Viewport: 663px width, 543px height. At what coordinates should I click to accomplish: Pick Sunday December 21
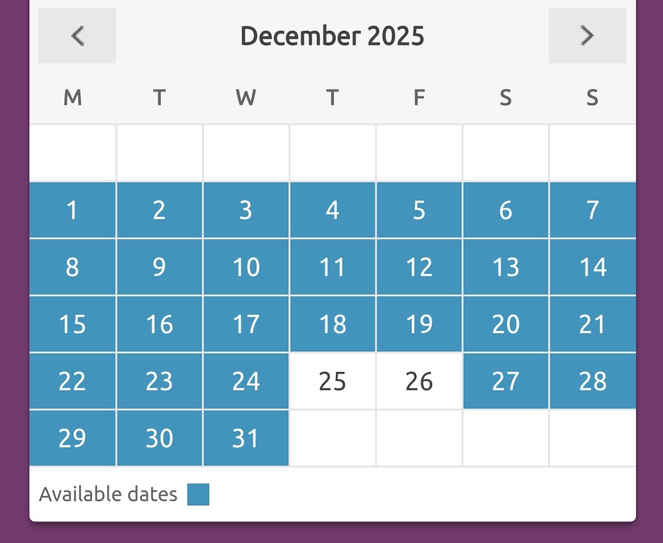(592, 324)
